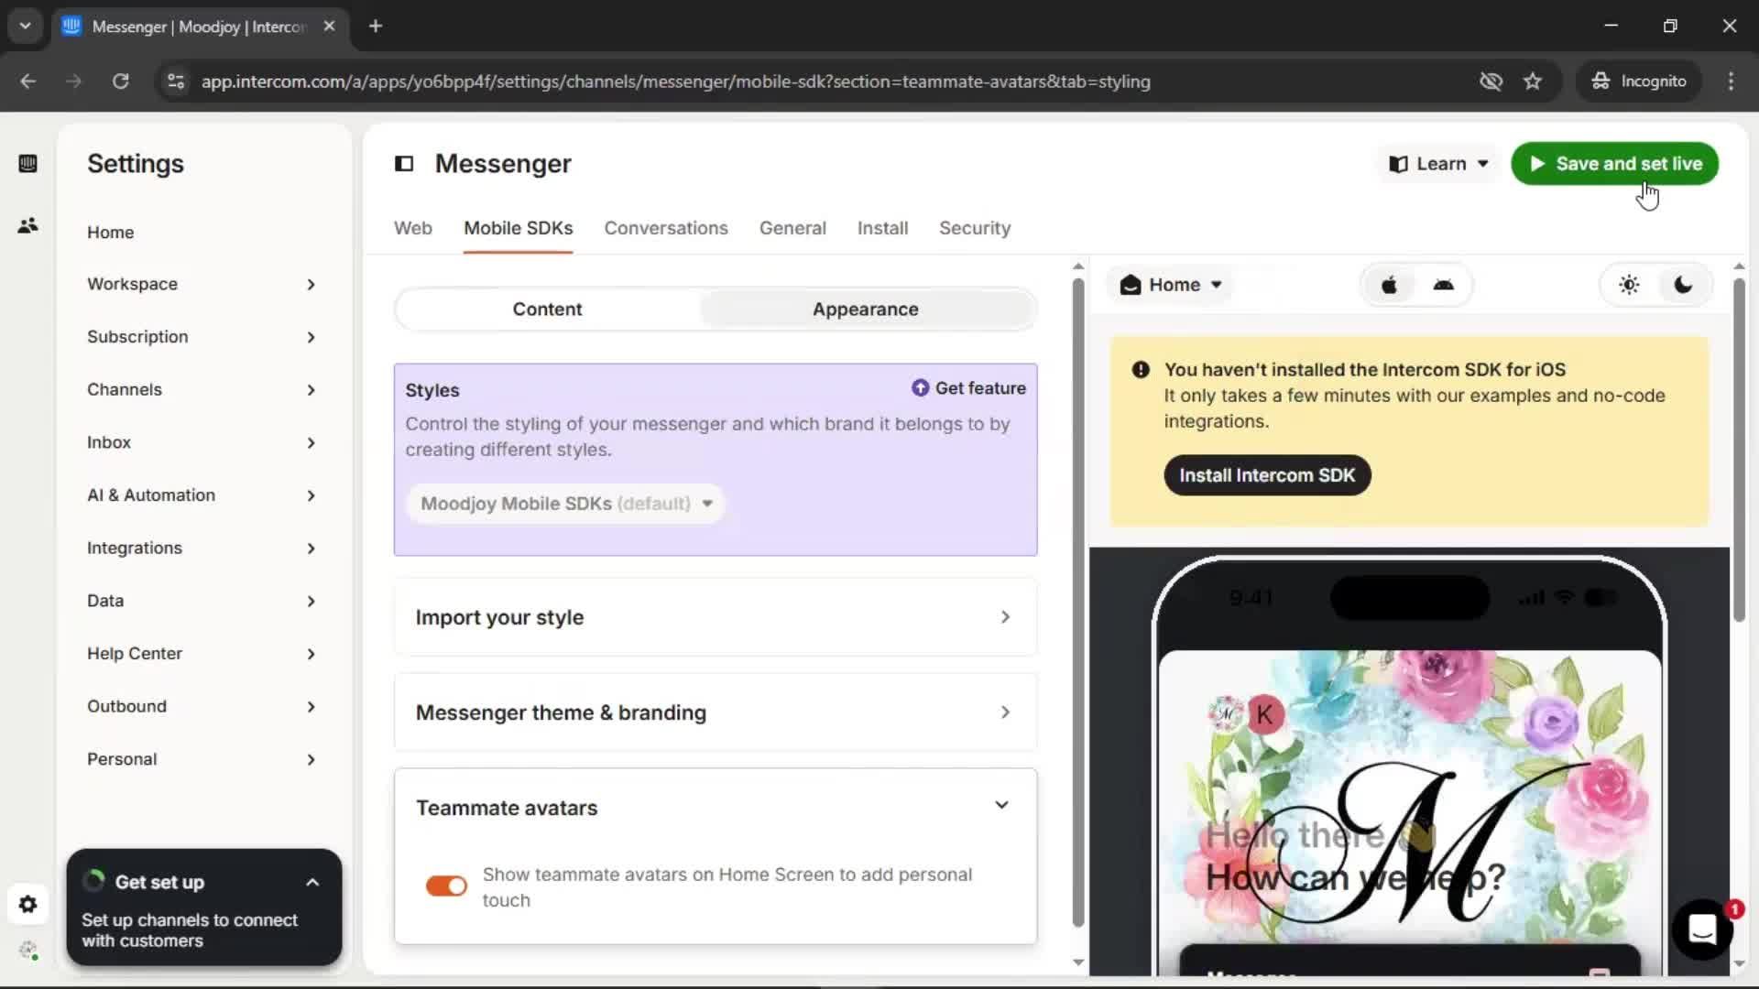Open the General tab
1759x989 pixels.
(x=792, y=228)
